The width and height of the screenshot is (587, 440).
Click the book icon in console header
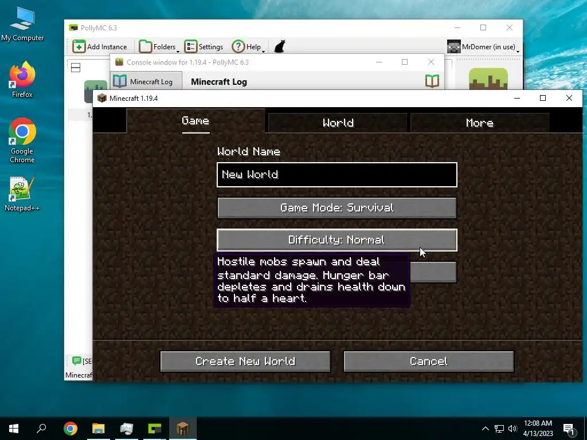pos(432,81)
